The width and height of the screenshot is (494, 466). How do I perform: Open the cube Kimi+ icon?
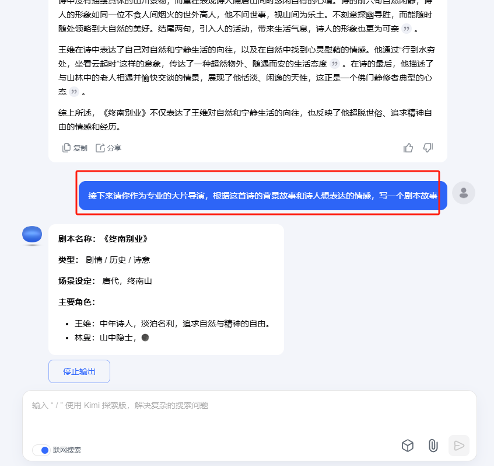[x=407, y=446]
